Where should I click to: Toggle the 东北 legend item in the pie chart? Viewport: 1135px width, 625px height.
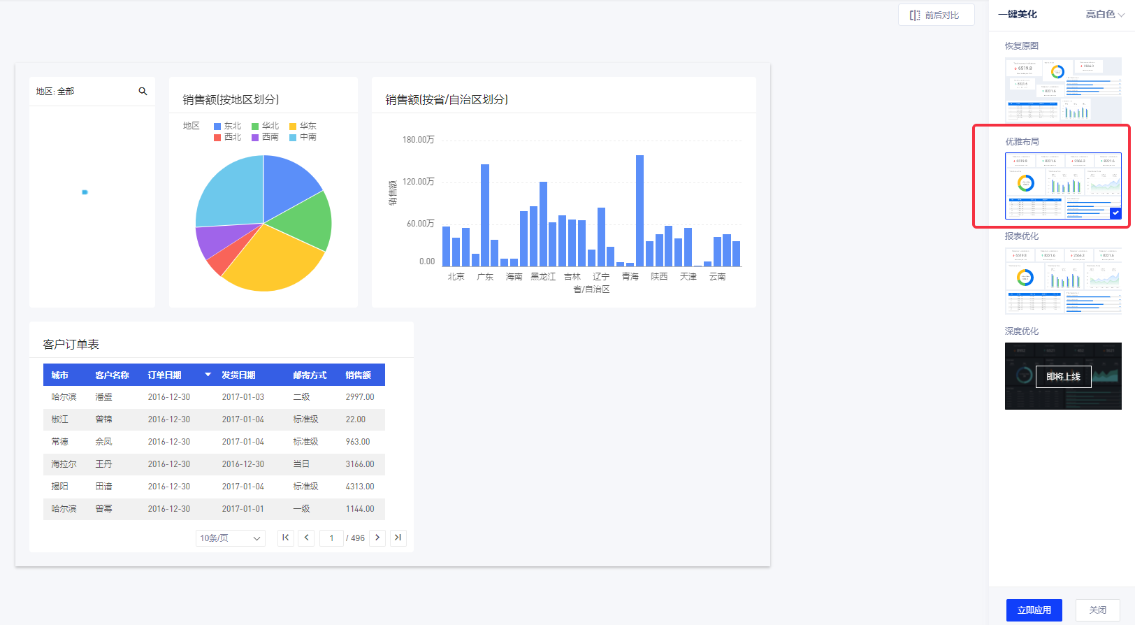click(x=228, y=127)
